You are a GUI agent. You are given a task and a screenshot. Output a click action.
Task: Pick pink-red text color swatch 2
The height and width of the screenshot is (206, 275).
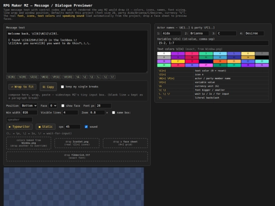pos(192,53)
